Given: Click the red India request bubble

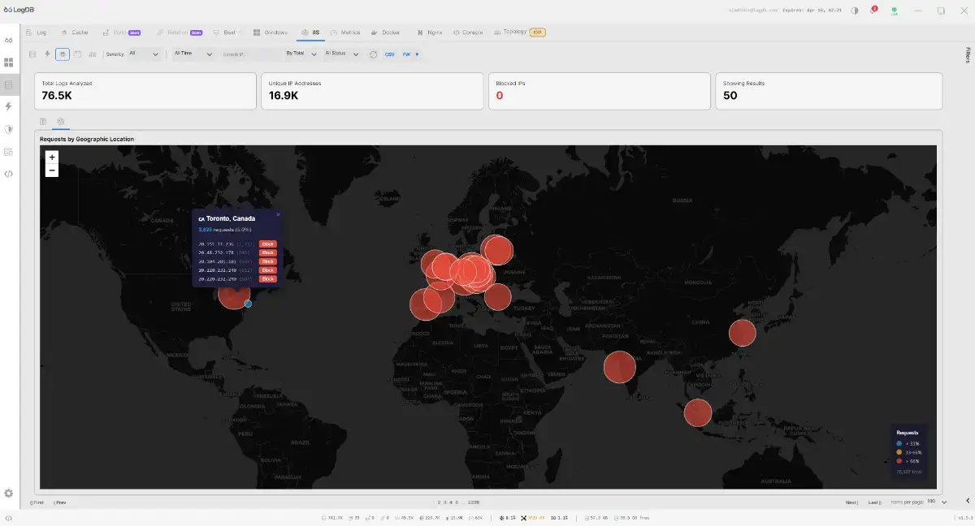Looking at the screenshot, I should pyautogui.click(x=619, y=367).
